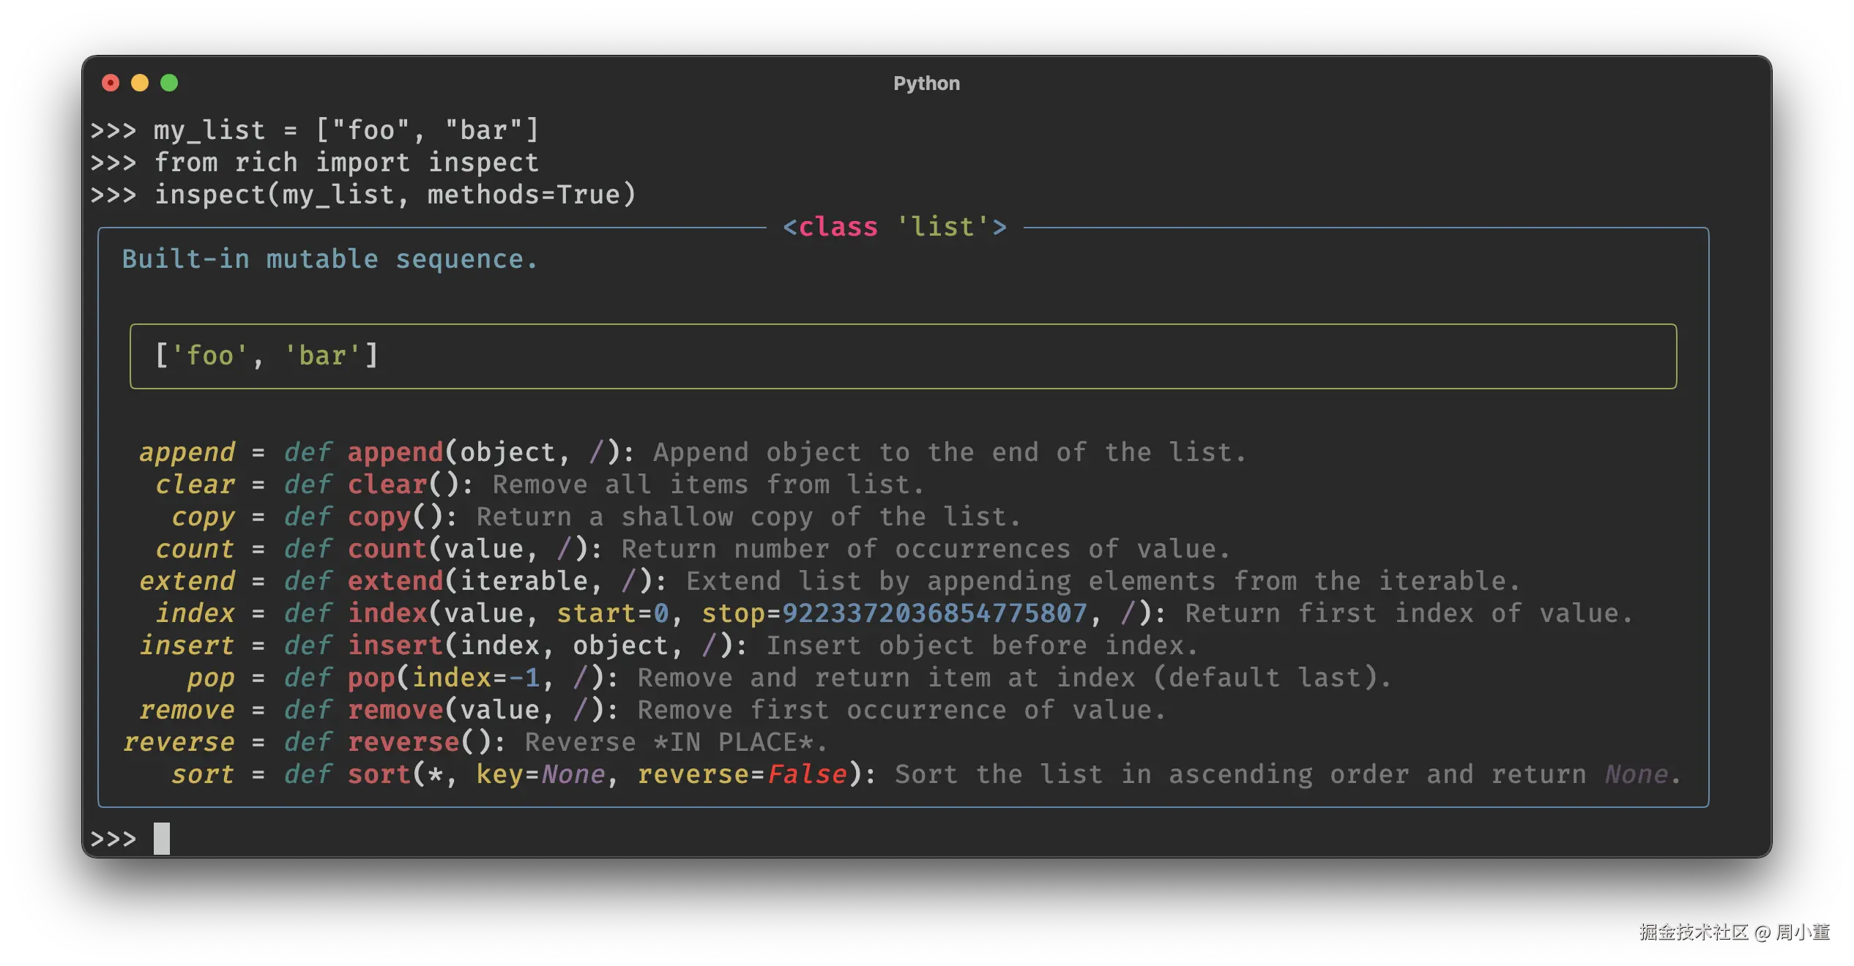Click the Python window title
Viewport: 1854px width, 966px height.
click(926, 83)
